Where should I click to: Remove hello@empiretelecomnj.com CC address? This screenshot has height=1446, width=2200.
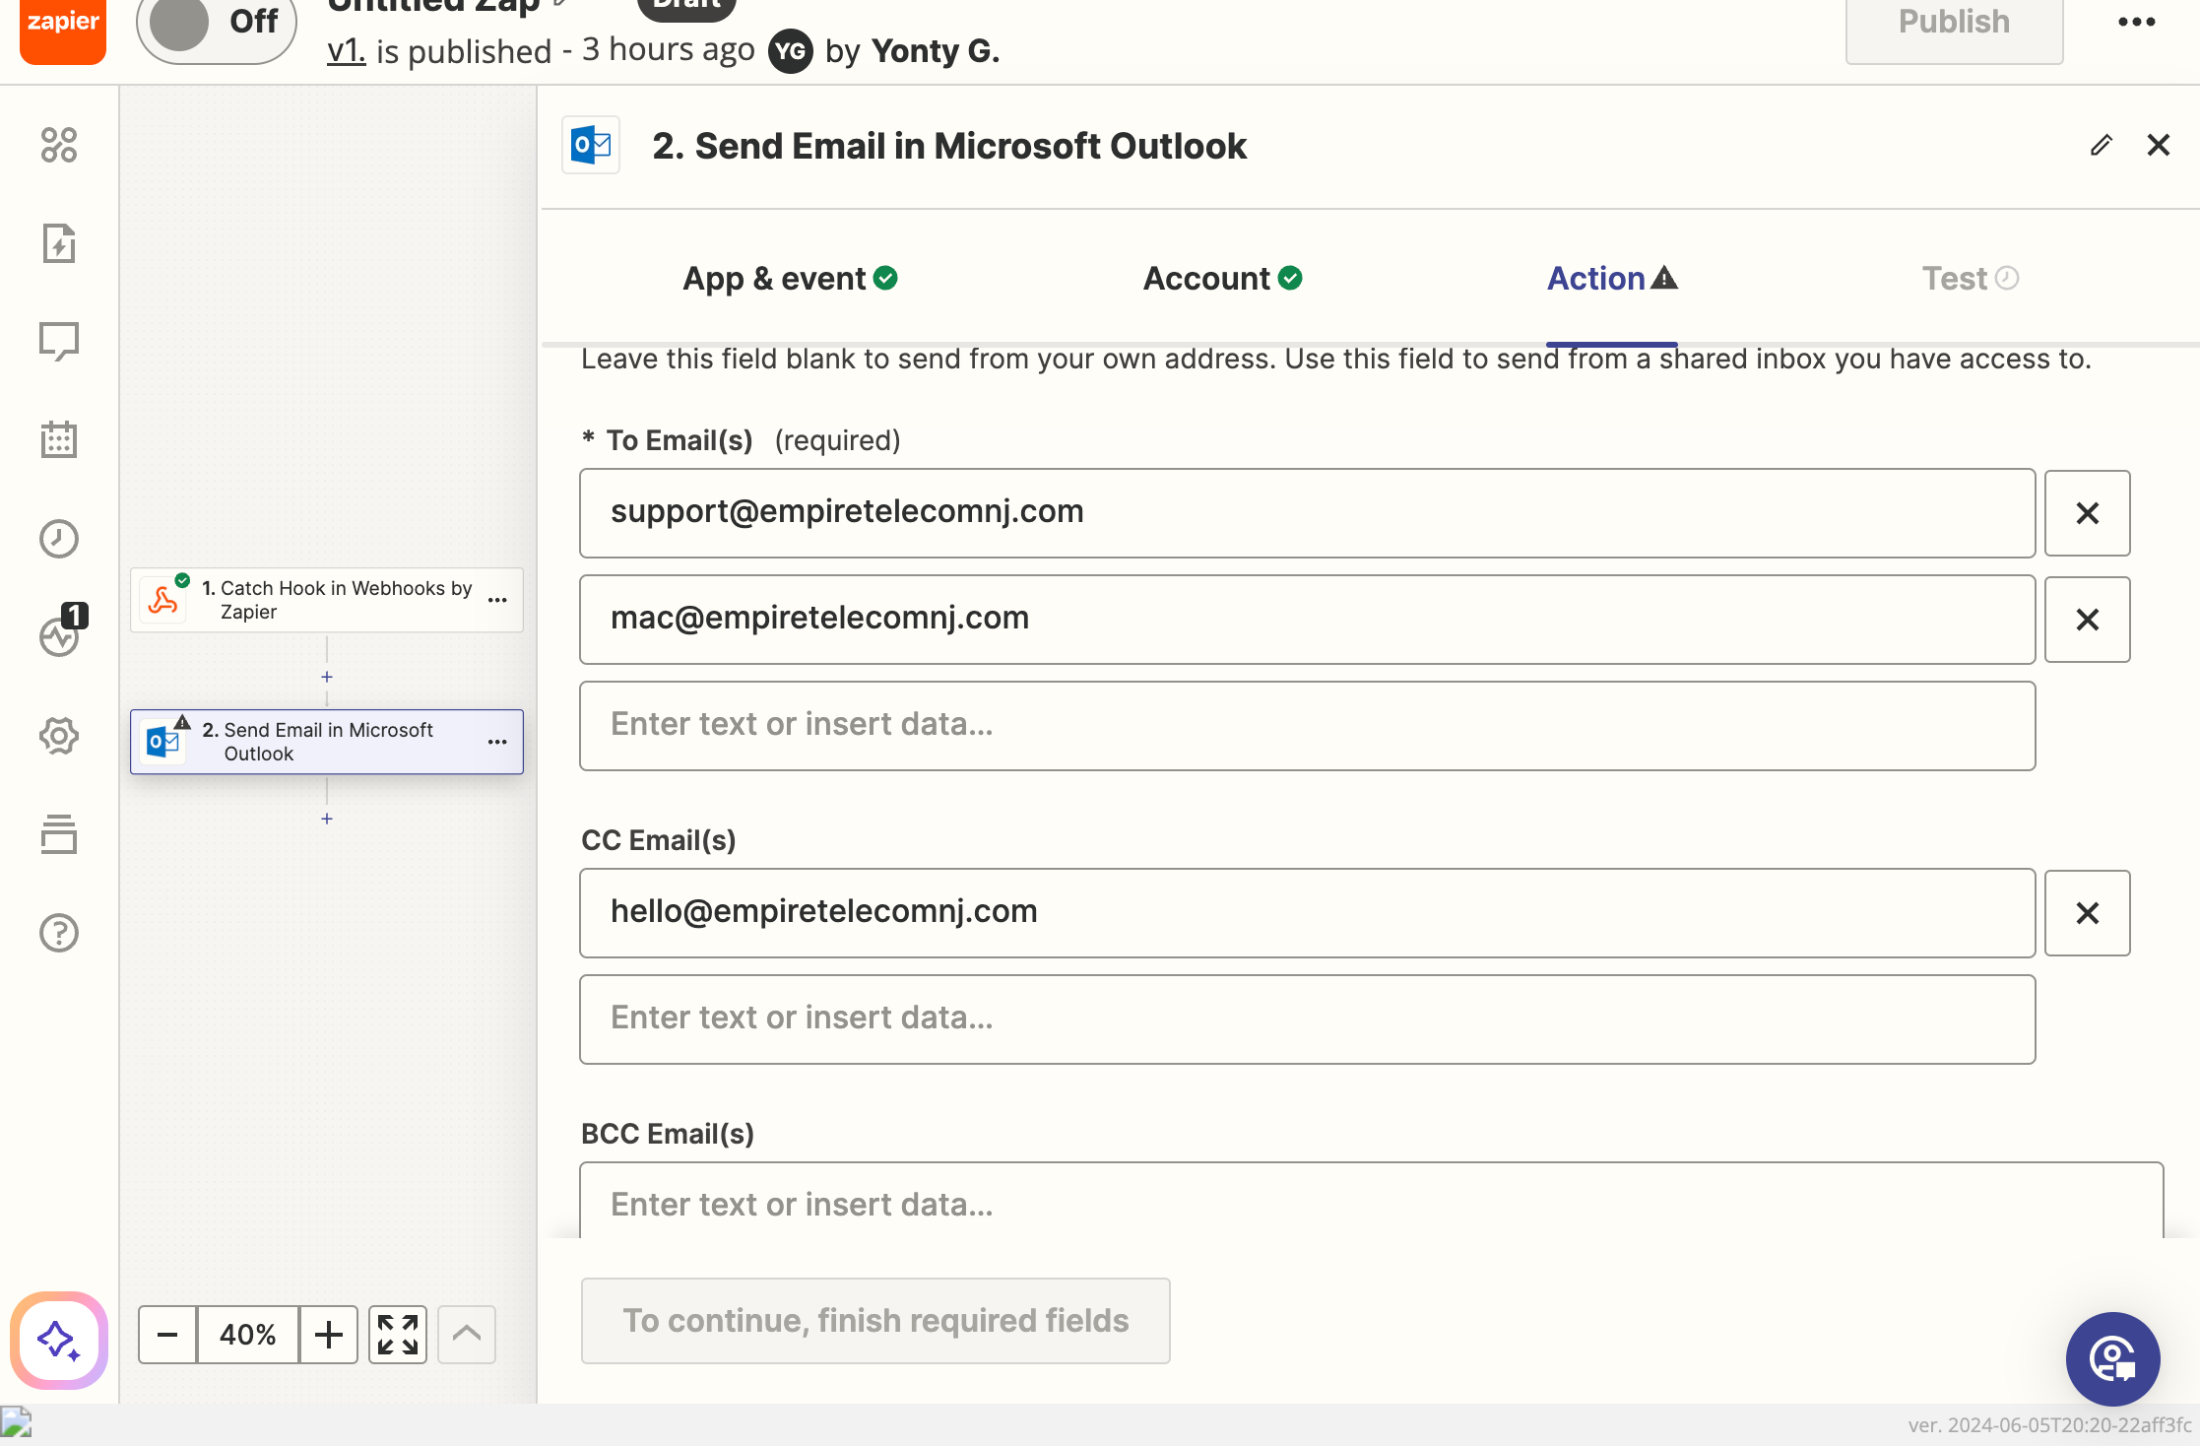click(2087, 913)
